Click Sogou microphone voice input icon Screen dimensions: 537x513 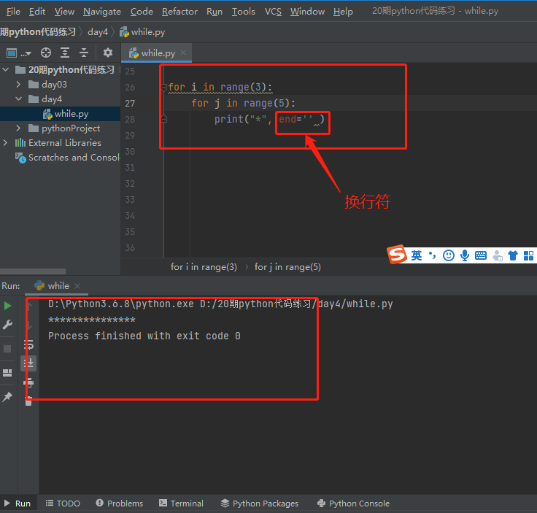coord(465,255)
